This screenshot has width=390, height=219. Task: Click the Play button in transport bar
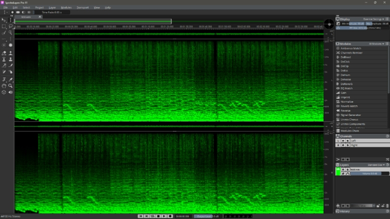[x=164, y=216]
